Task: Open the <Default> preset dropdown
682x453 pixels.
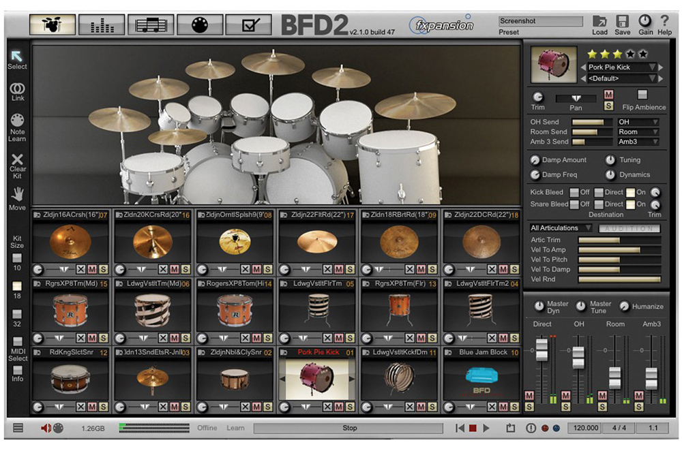Action: [x=621, y=78]
